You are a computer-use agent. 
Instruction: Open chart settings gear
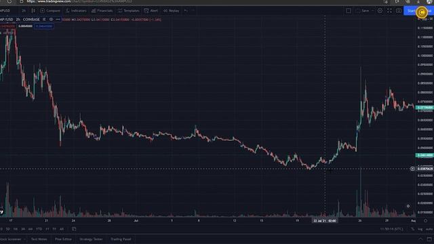point(380,11)
